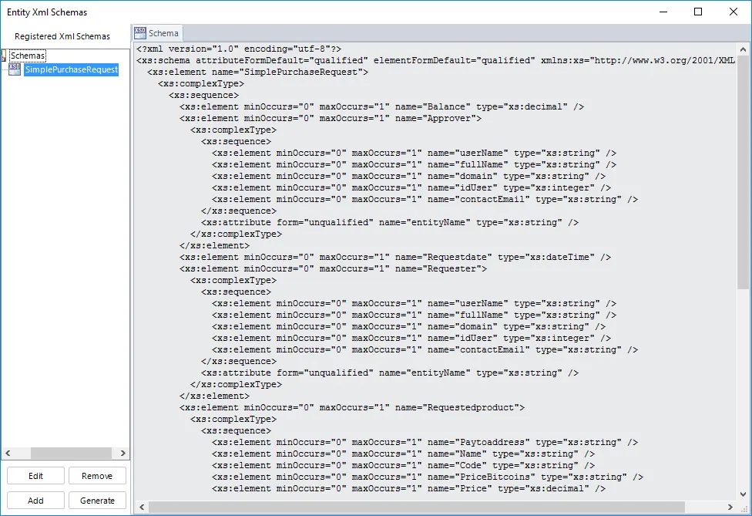Click the line with name="Name"
Image resolution: width=752 pixels, height=516 pixels.
403,454
